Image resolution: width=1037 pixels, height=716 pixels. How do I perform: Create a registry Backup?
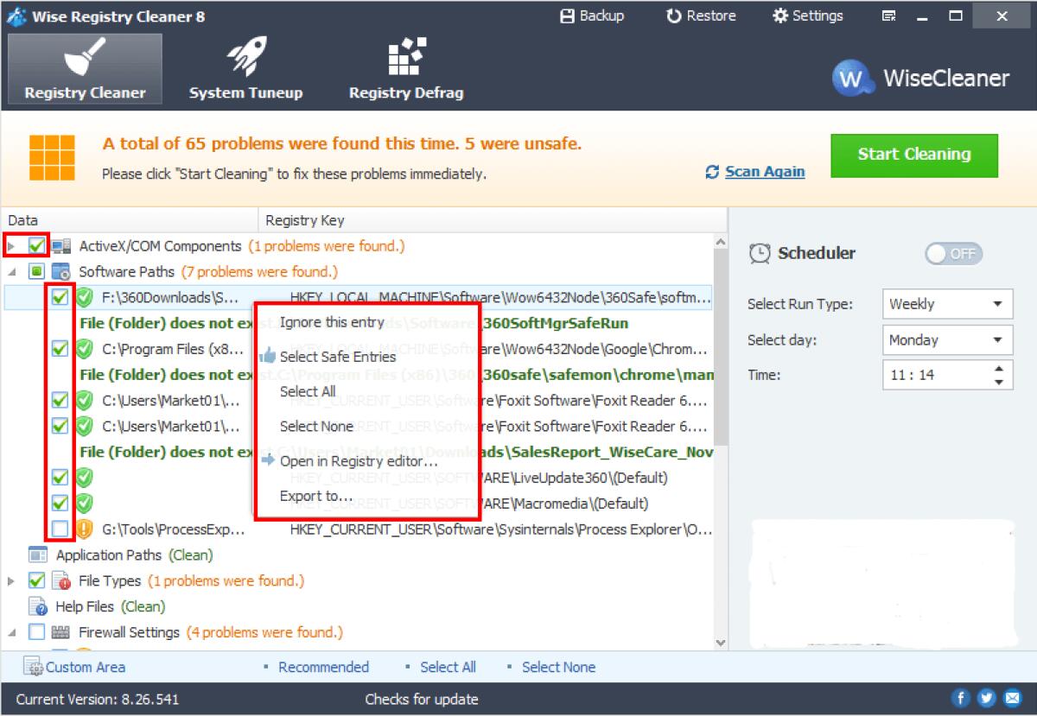593,15
